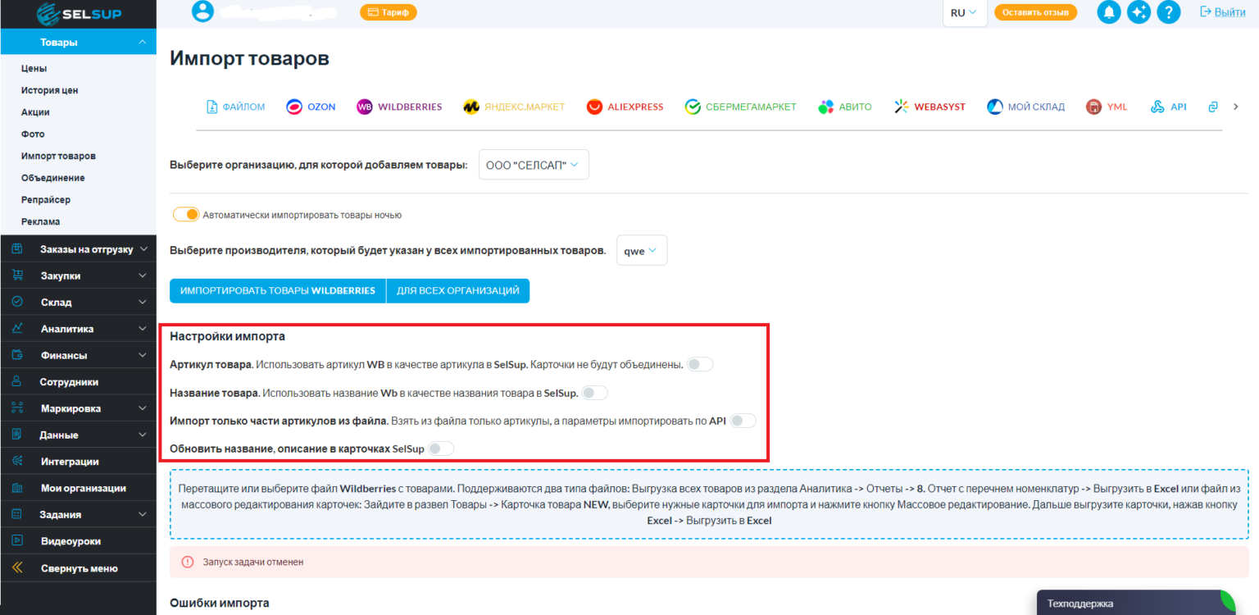Click the user profile avatar icon
This screenshot has height=615, width=1259.
coord(202,11)
